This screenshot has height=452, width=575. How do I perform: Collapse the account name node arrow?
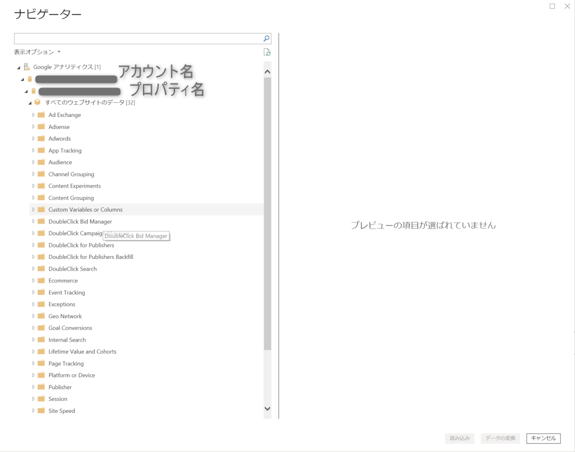coord(22,80)
